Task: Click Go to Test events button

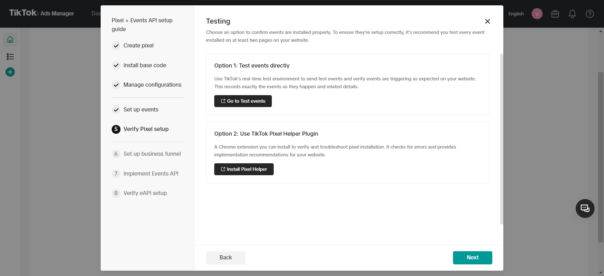Action: tap(243, 101)
